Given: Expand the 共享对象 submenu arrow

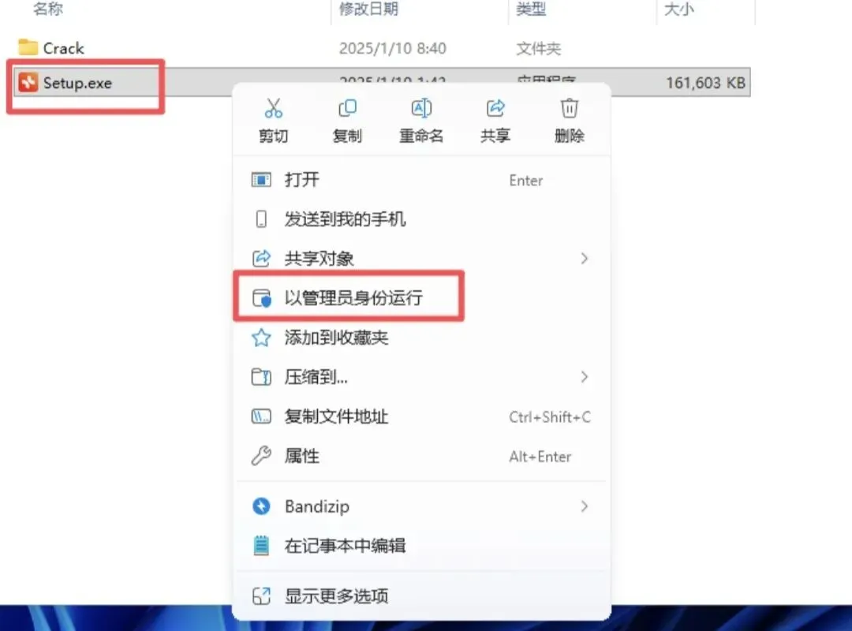Looking at the screenshot, I should coord(584,258).
